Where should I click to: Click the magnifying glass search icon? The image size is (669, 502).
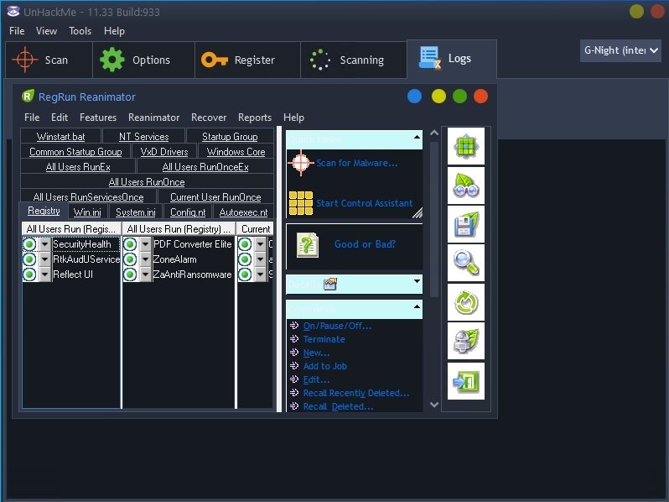pyautogui.click(x=465, y=264)
